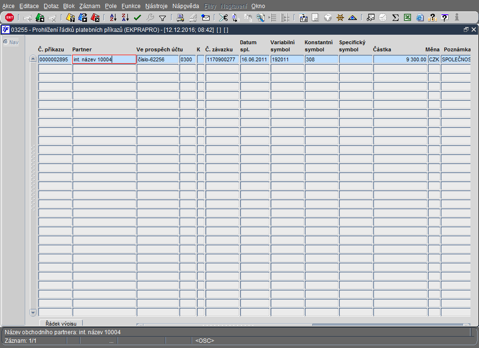The height and width of the screenshot is (348, 479).
Task: Click the chart with glasses icon
Action: (371, 18)
